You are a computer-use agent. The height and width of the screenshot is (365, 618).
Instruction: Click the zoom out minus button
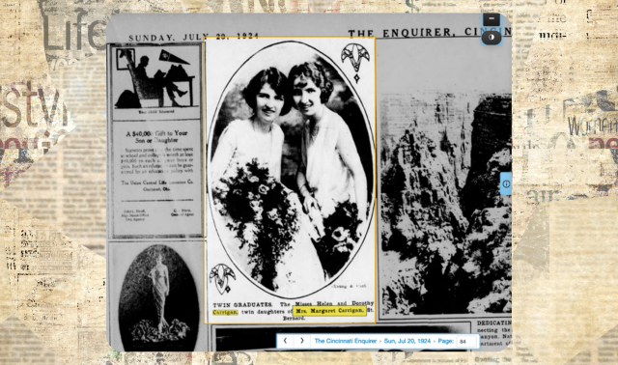point(492,19)
